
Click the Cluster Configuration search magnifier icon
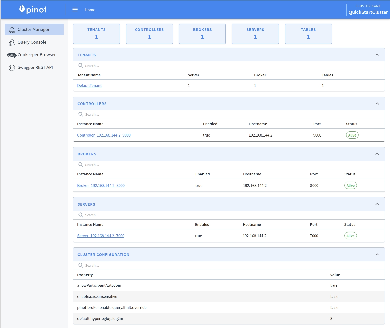81,265
